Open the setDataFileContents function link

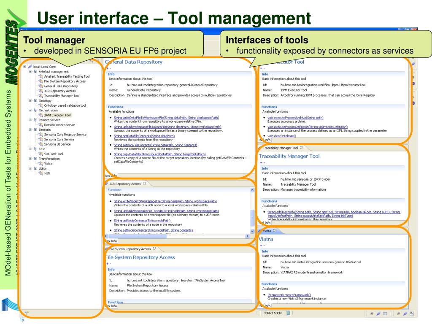[x=156, y=145]
